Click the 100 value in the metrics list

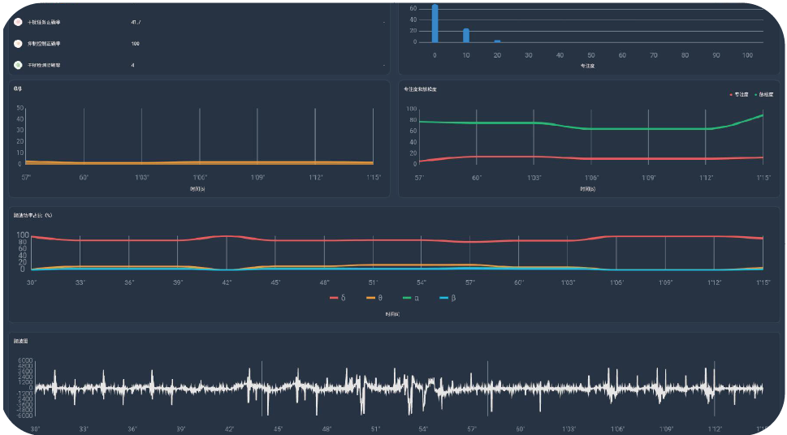pyautogui.click(x=135, y=43)
